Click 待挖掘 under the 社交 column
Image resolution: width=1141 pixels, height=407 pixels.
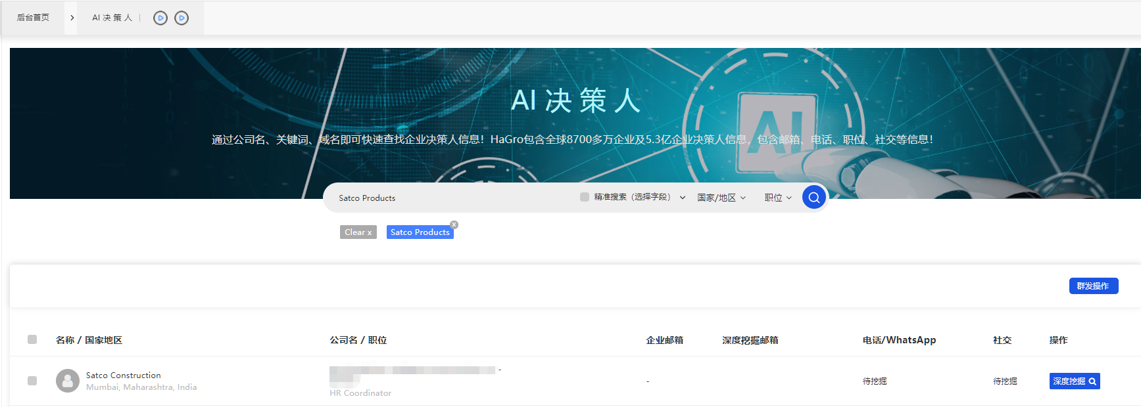click(1004, 381)
